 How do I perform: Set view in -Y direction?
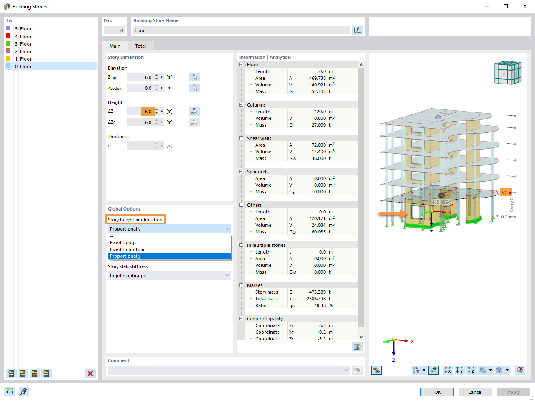(460, 370)
